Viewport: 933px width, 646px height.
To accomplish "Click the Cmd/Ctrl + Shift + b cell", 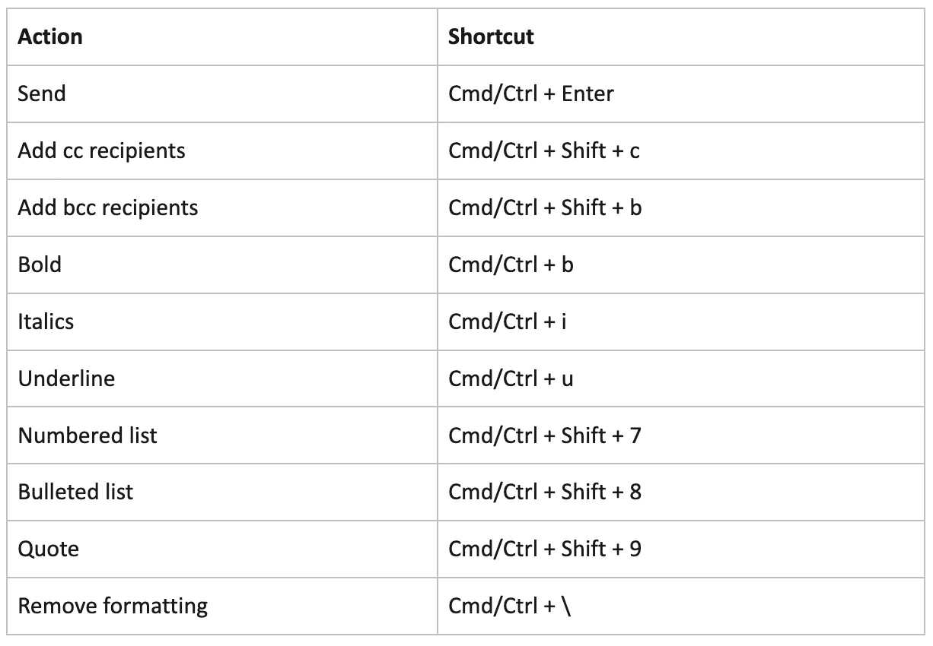I will click(x=544, y=207).
